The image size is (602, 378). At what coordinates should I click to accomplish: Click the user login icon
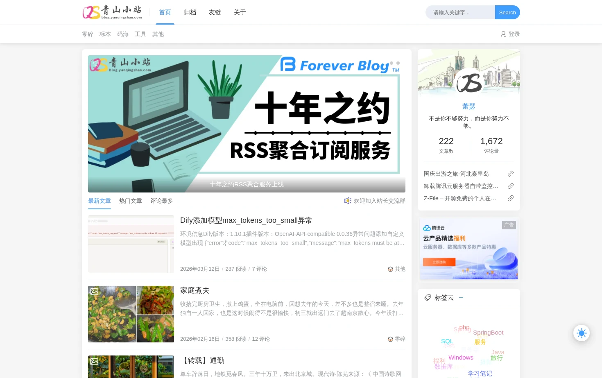[x=503, y=34]
